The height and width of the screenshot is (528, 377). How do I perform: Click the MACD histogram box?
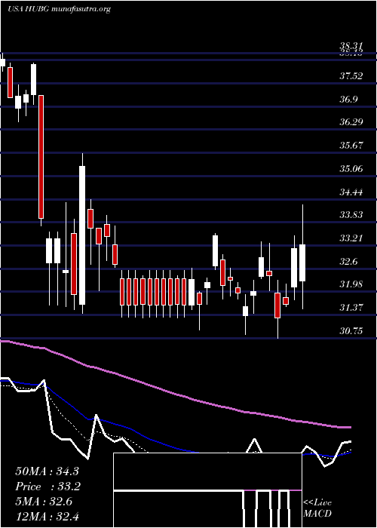[x=207, y=490]
